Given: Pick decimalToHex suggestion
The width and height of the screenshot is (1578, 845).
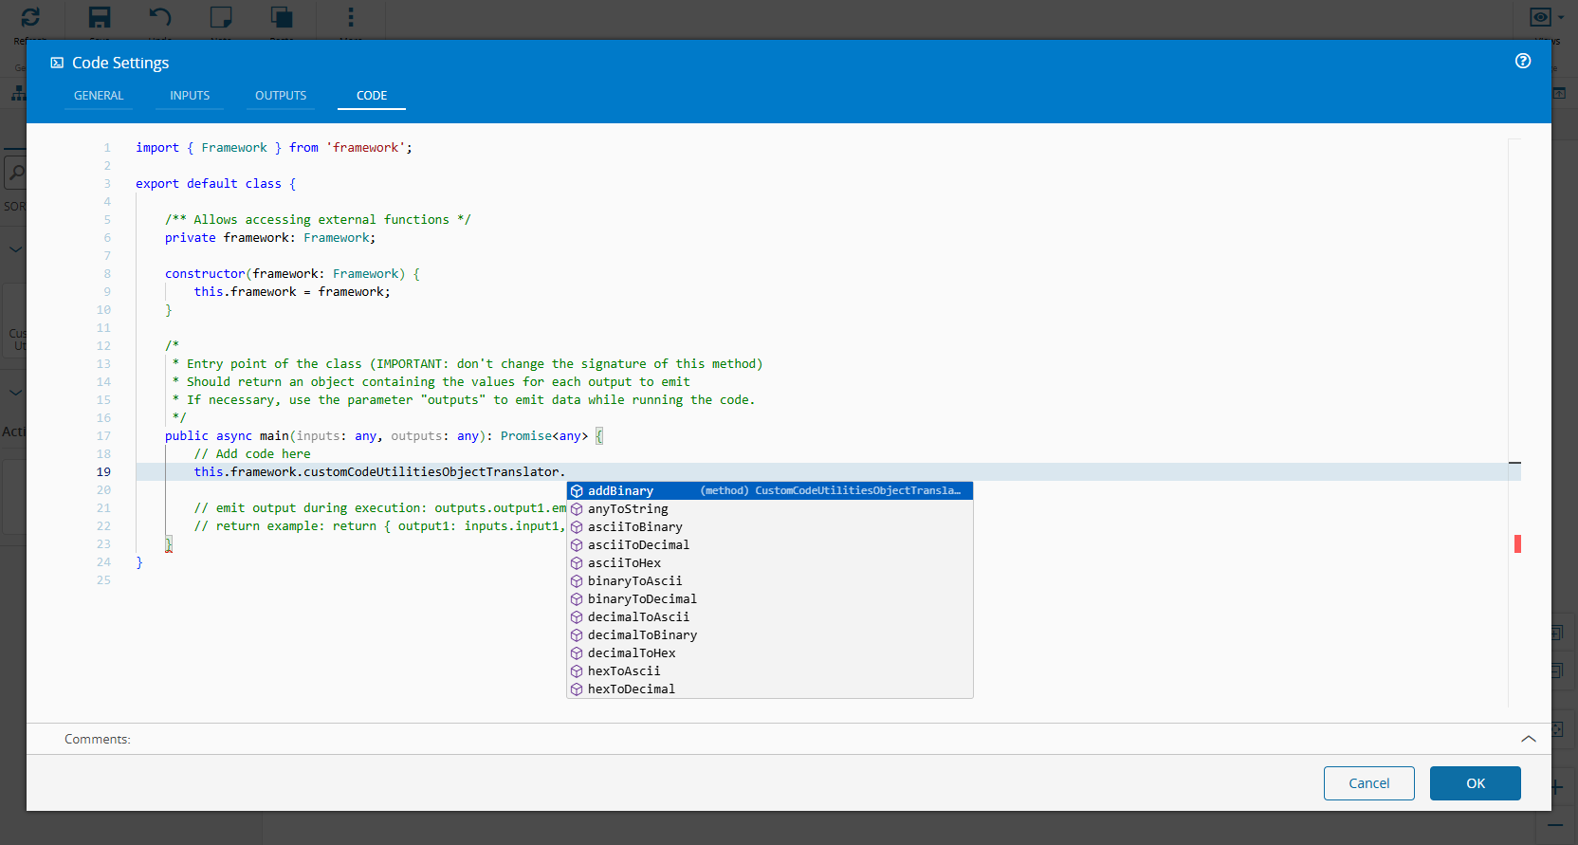Looking at the screenshot, I should tap(770, 653).
